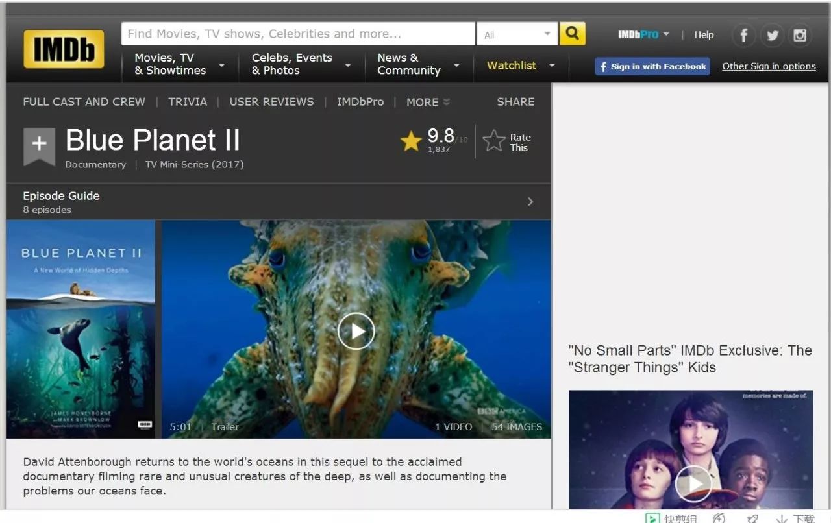Open IMDb's Twitter page icon
This screenshot has height=523, width=831.
(x=772, y=35)
